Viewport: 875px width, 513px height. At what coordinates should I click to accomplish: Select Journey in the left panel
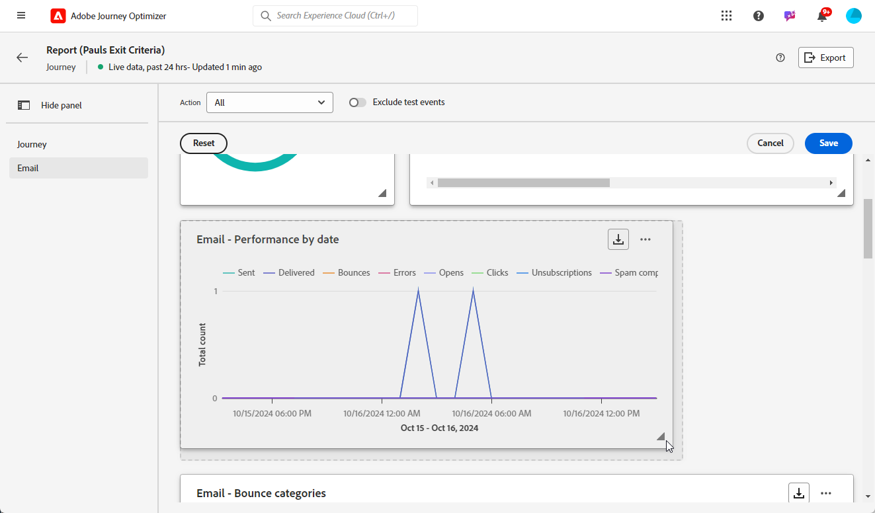pyautogui.click(x=32, y=144)
